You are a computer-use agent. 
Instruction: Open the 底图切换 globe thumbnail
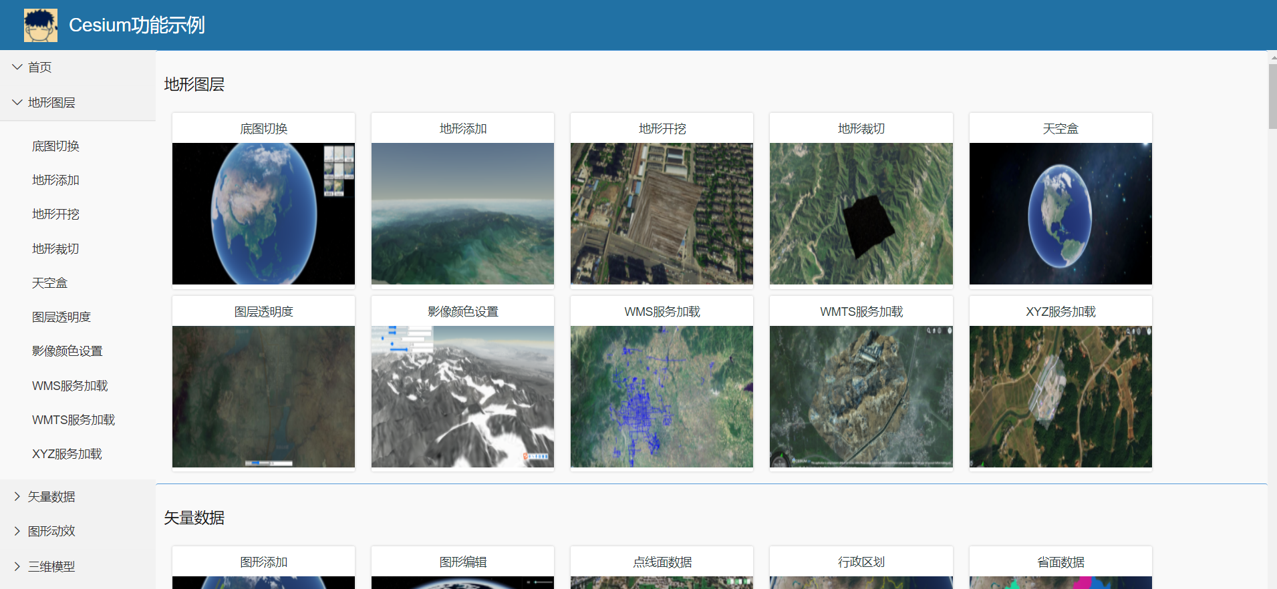coord(263,214)
